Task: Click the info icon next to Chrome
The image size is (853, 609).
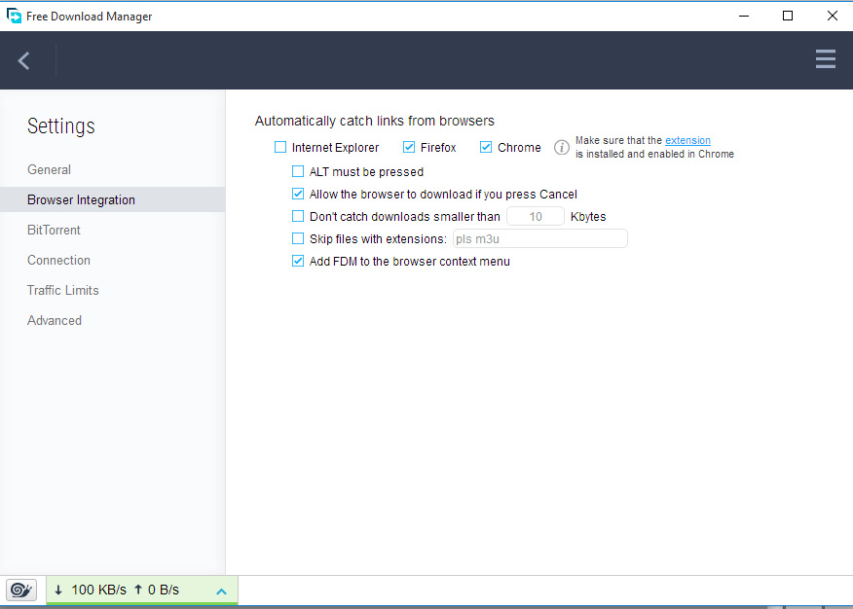Action: click(x=561, y=147)
